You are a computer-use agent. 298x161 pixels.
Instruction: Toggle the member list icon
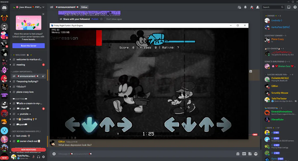pyautogui.click(x=258, y=7)
